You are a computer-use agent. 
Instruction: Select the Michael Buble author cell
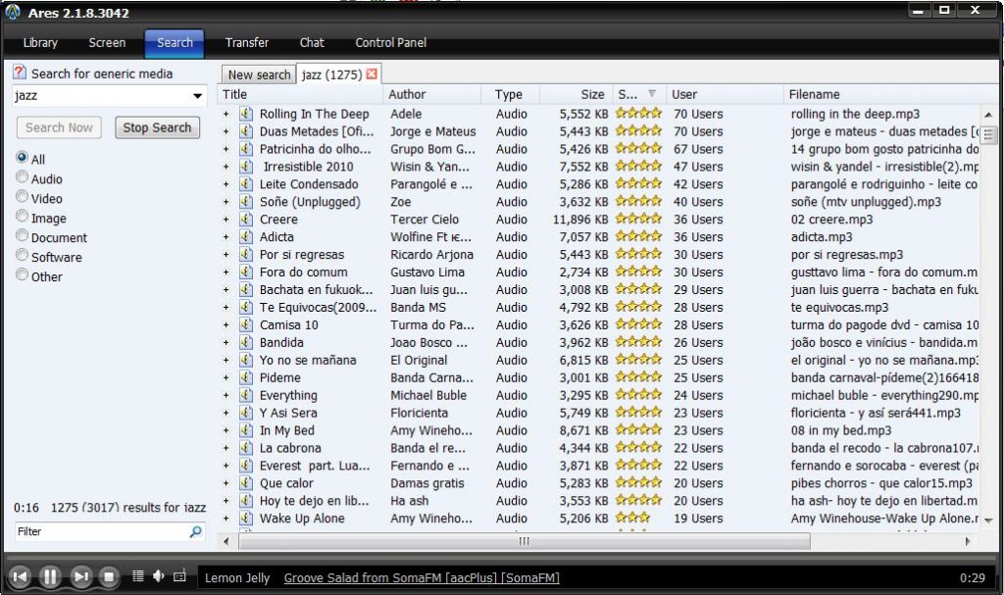[428, 395]
